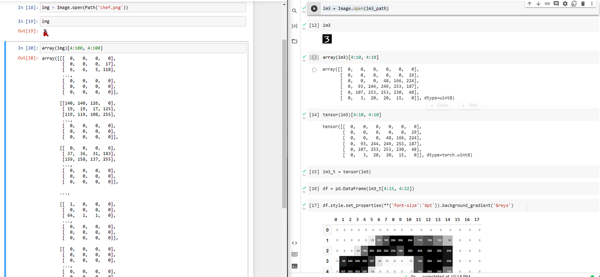600x277 pixels.
Task: Delete the selected cell with trash icon
Action: pos(583,4)
